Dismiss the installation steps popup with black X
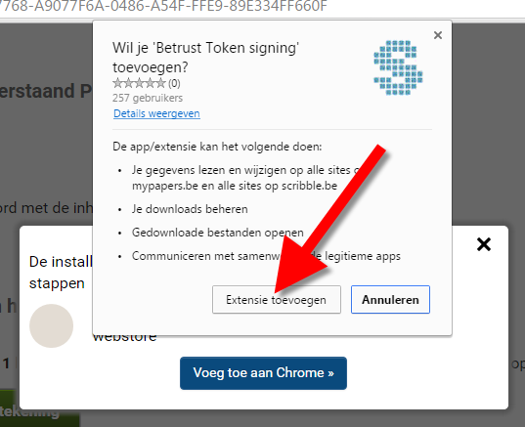Screen dimensions: 525x427 coord(484,244)
